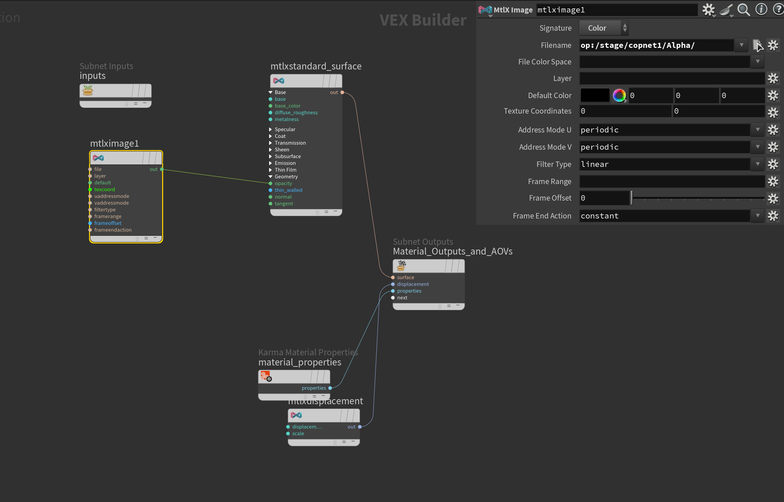This screenshot has height=502, width=784.
Task: Open the Default Color wheel picker
Action: 619,96
